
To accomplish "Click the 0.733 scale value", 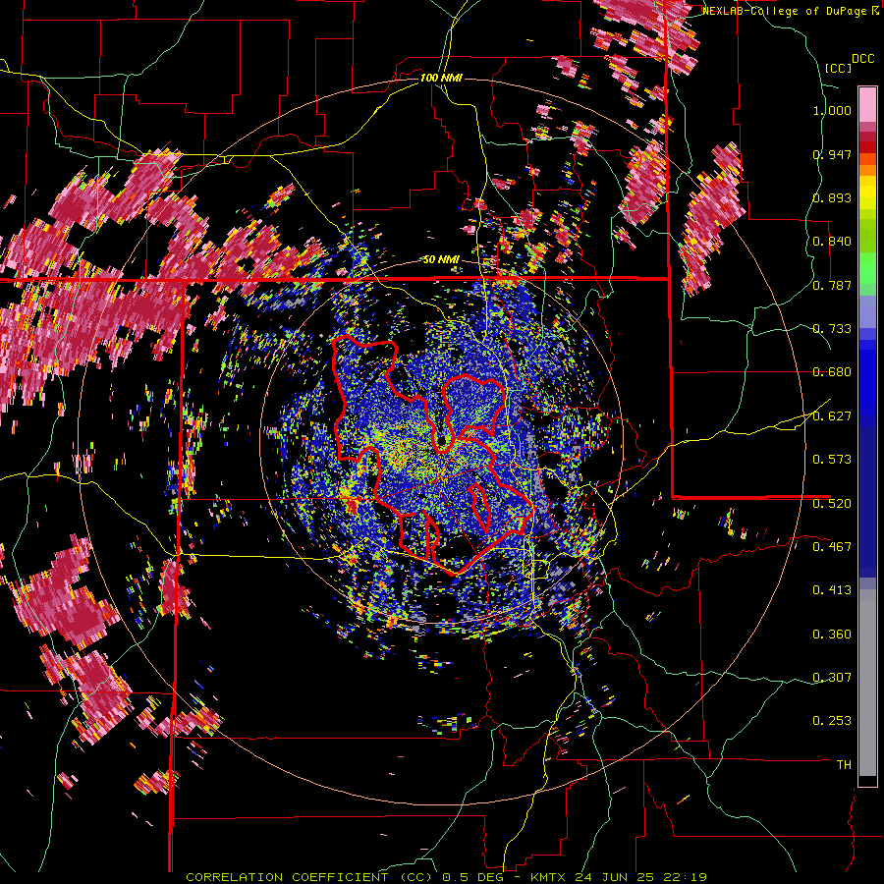I will [x=832, y=329].
